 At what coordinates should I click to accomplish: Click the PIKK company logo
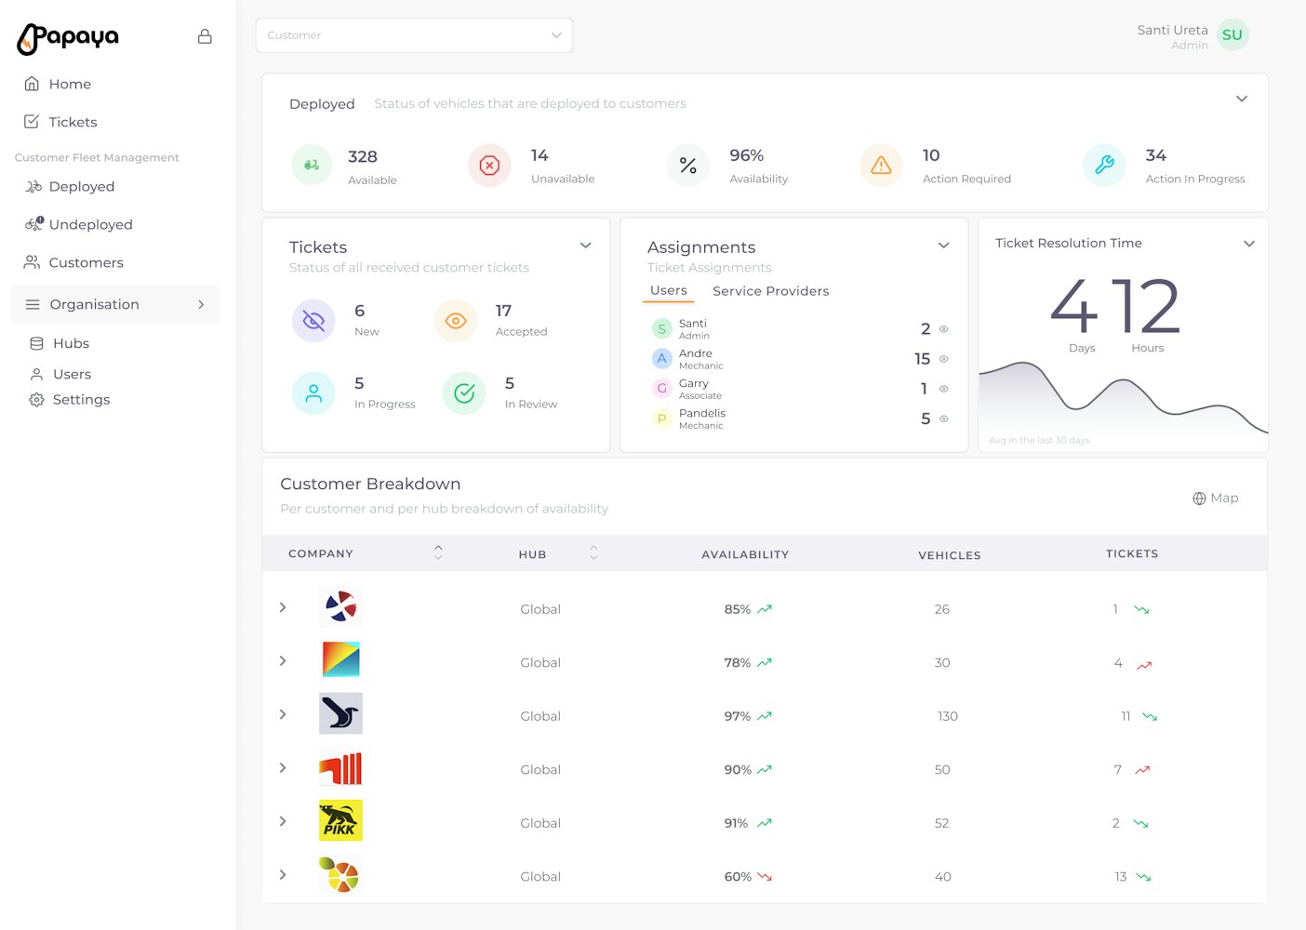340,821
